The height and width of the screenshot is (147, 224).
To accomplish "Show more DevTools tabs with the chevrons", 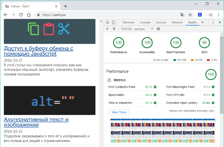I will click(202, 22).
